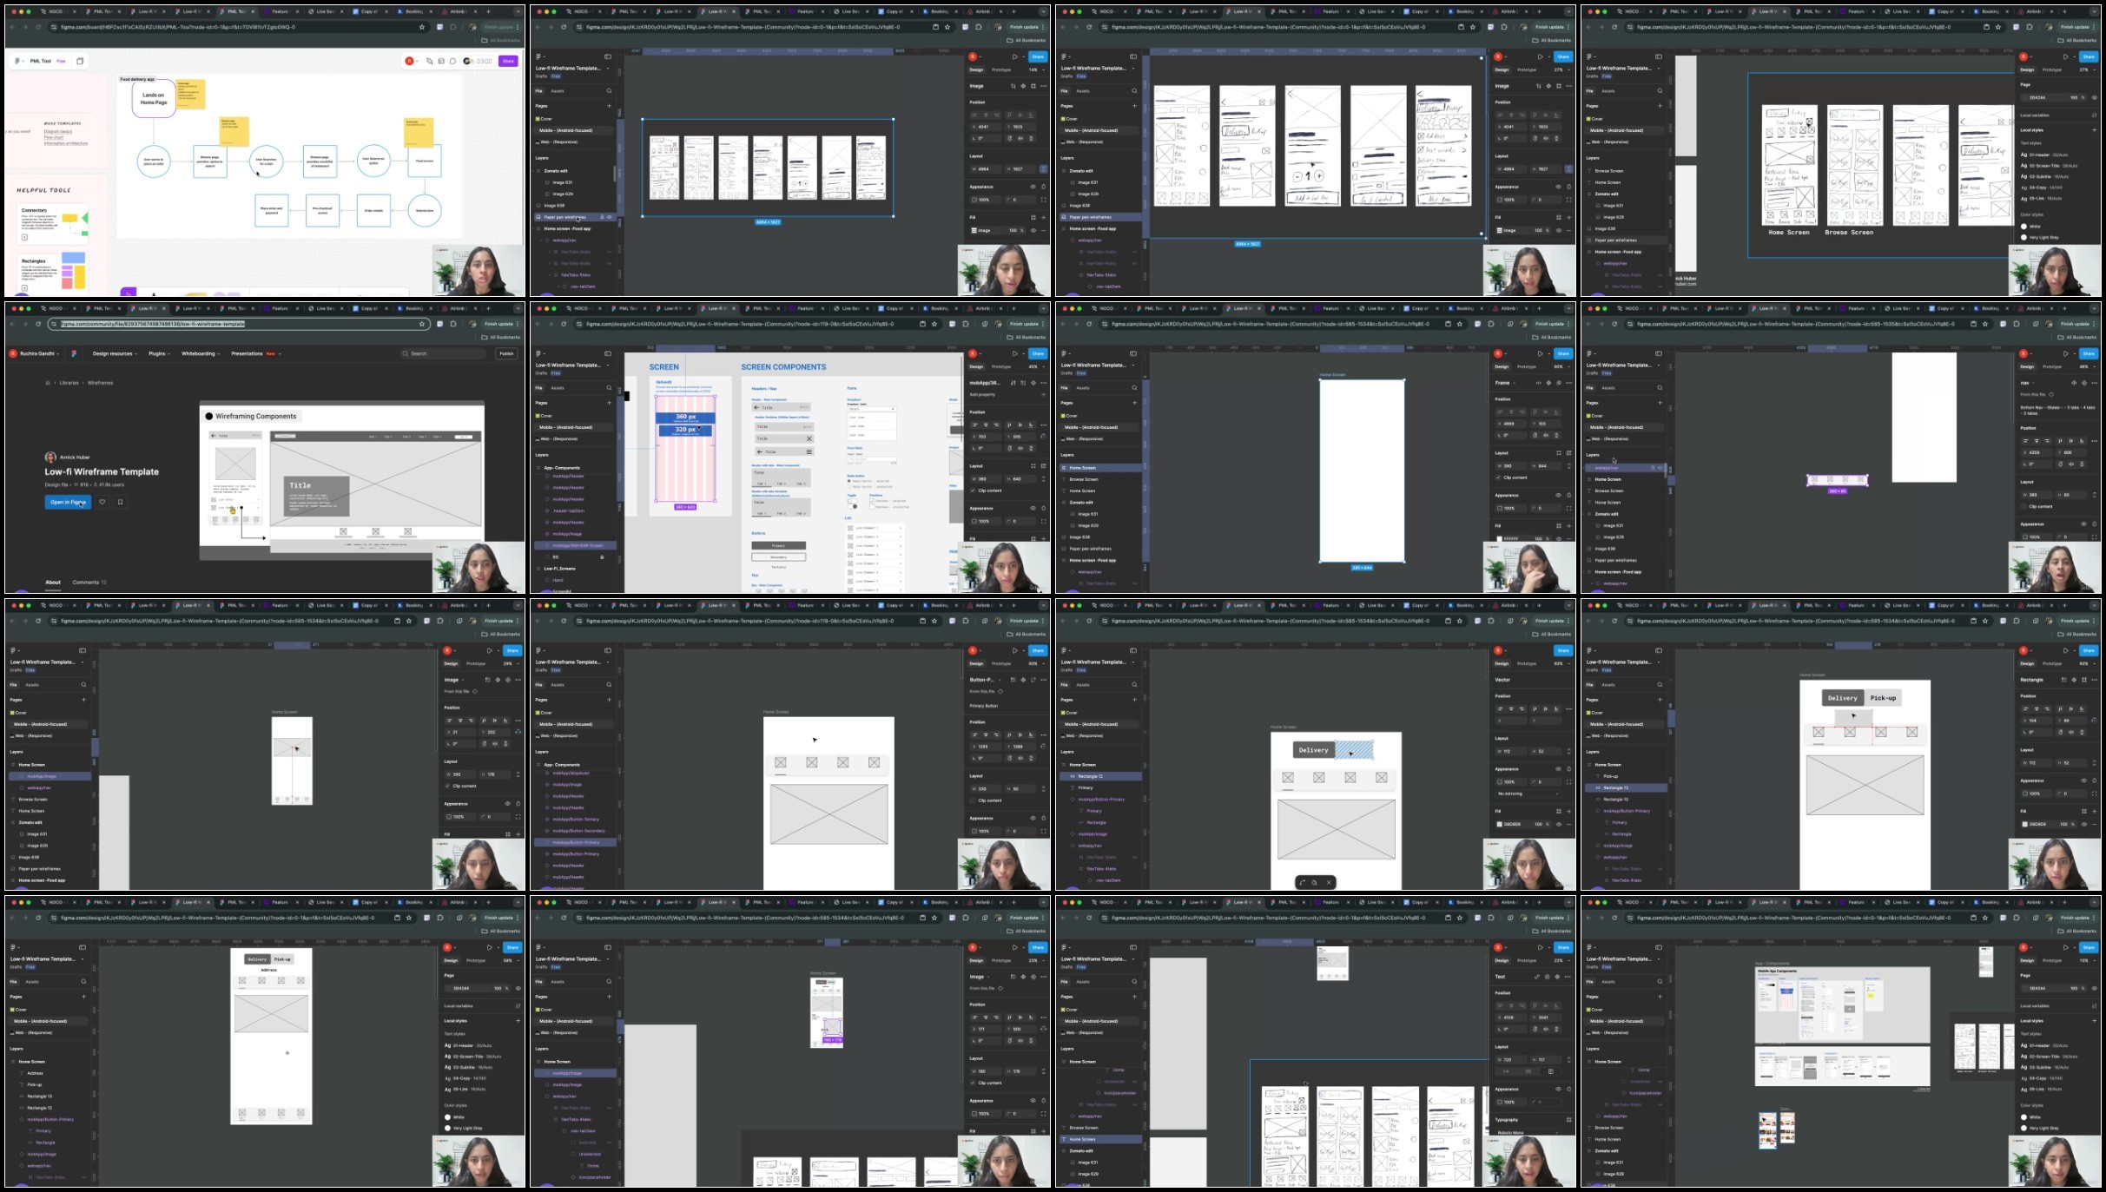2106x1192 pixels.
Task: Click D9D9D9 fill swatch in Pick-up Rectangle panel
Action: (x=2025, y=824)
